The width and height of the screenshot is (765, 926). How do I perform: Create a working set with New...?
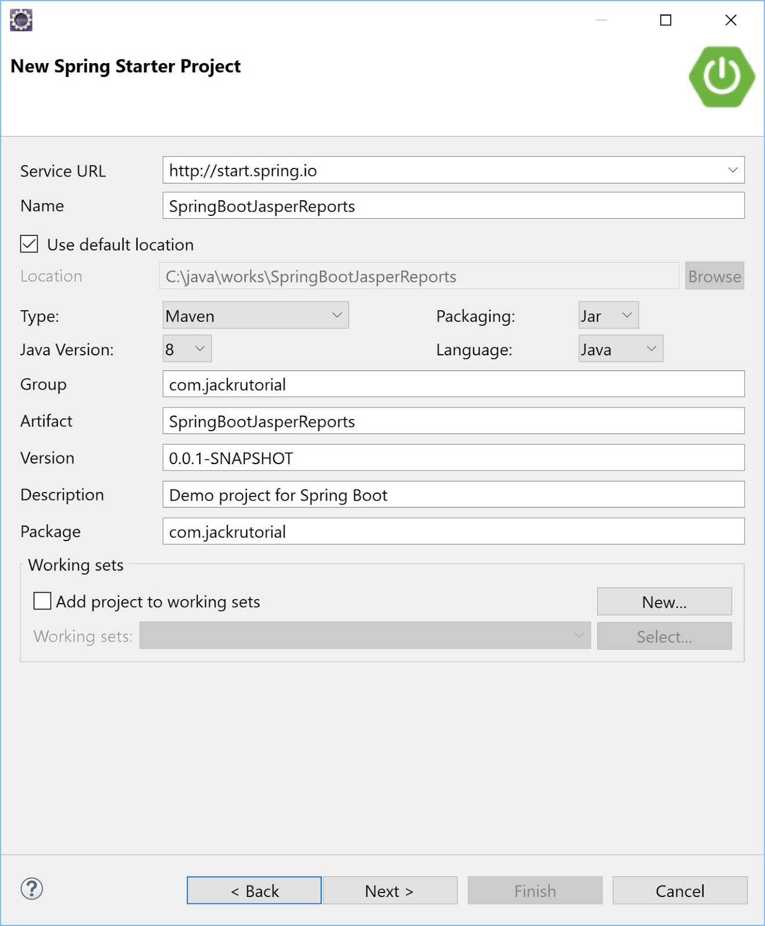(x=664, y=602)
